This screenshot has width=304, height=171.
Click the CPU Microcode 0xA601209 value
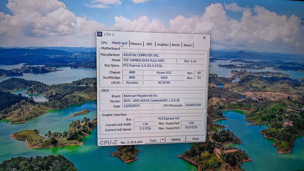coord(193,105)
